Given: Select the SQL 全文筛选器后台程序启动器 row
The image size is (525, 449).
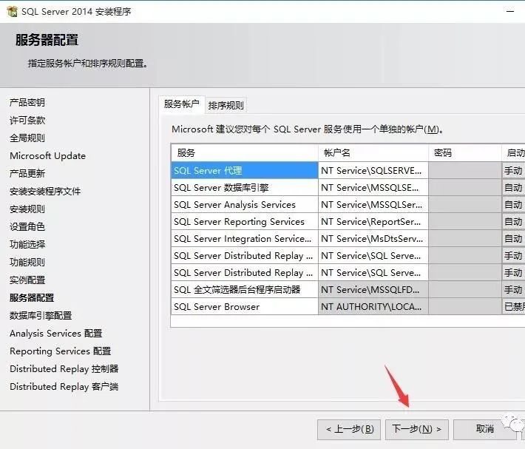Looking at the screenshot, I should click(245, 290).
